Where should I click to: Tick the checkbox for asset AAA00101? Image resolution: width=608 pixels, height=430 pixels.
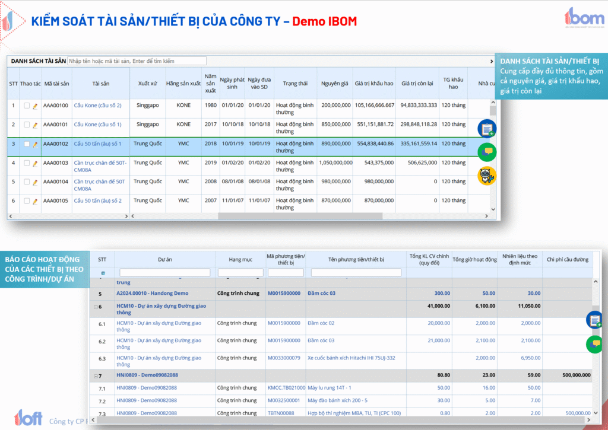click(27, 125)
